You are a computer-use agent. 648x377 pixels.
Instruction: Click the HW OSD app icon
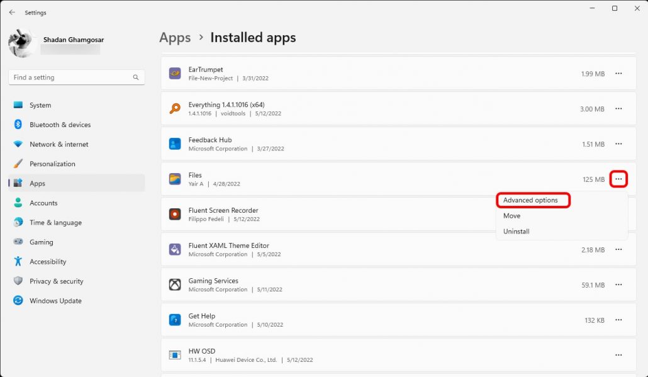[x=175, y=356]
